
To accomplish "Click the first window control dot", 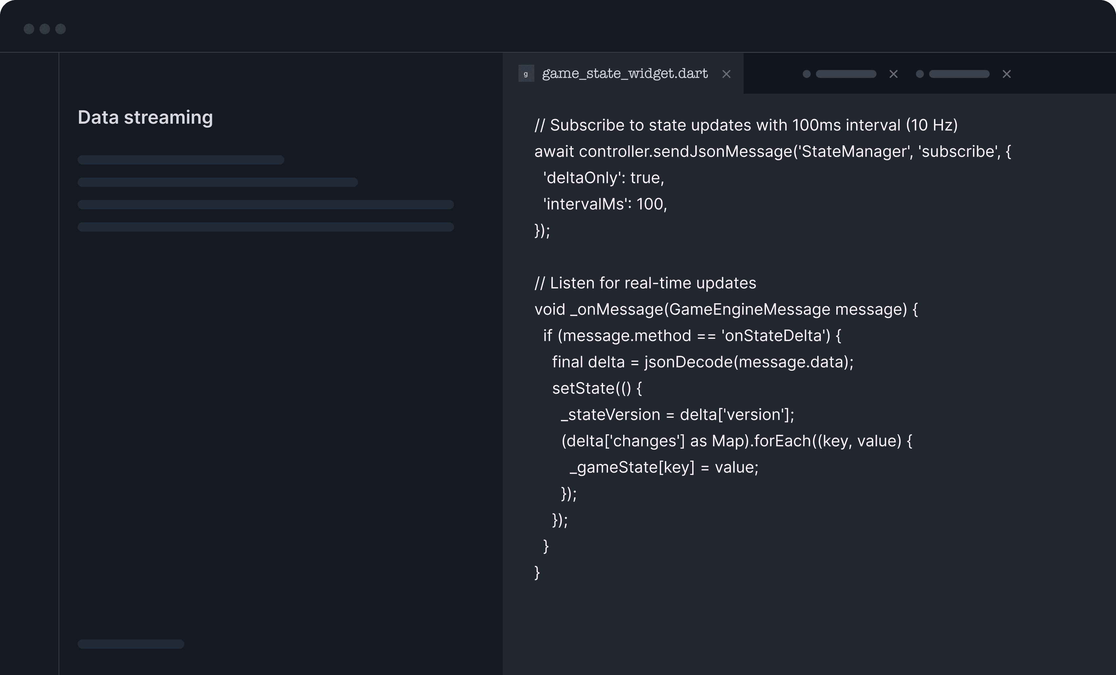I will pyautogui.click(x=29, y=29).
